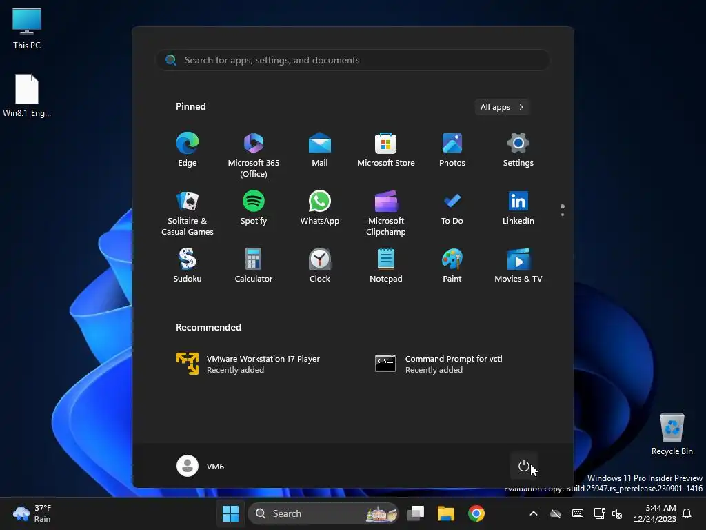Open Paint
The height and width of the screenshot is (530, 706).
pos(452,266)
